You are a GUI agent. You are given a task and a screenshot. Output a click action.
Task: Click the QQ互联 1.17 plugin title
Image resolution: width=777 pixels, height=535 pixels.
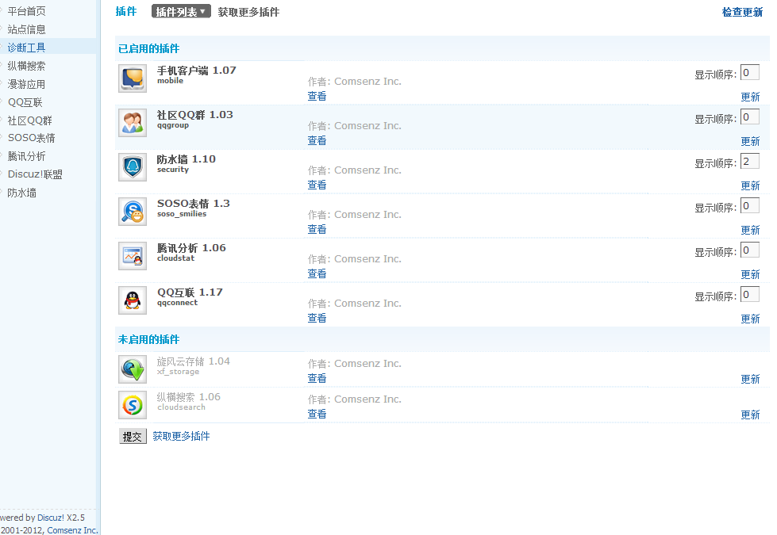pyautogui.click(x=190, y=292)
